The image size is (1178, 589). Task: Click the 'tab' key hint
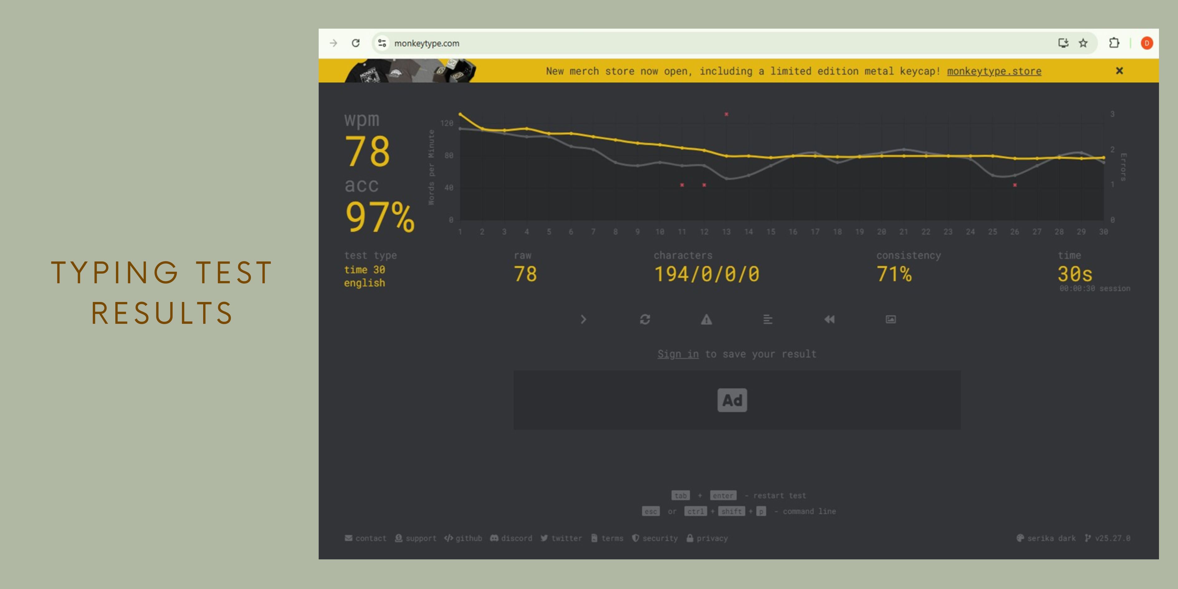[x=680, y=496]
